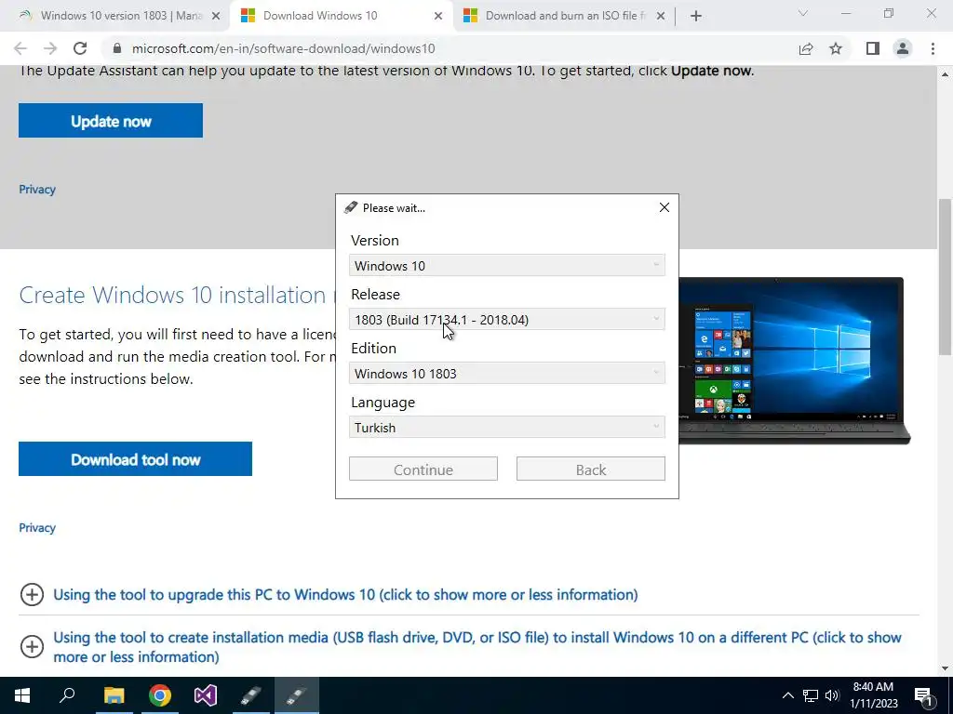
Task: Open Visual Studio from taskbar
Action: [206, 695]
